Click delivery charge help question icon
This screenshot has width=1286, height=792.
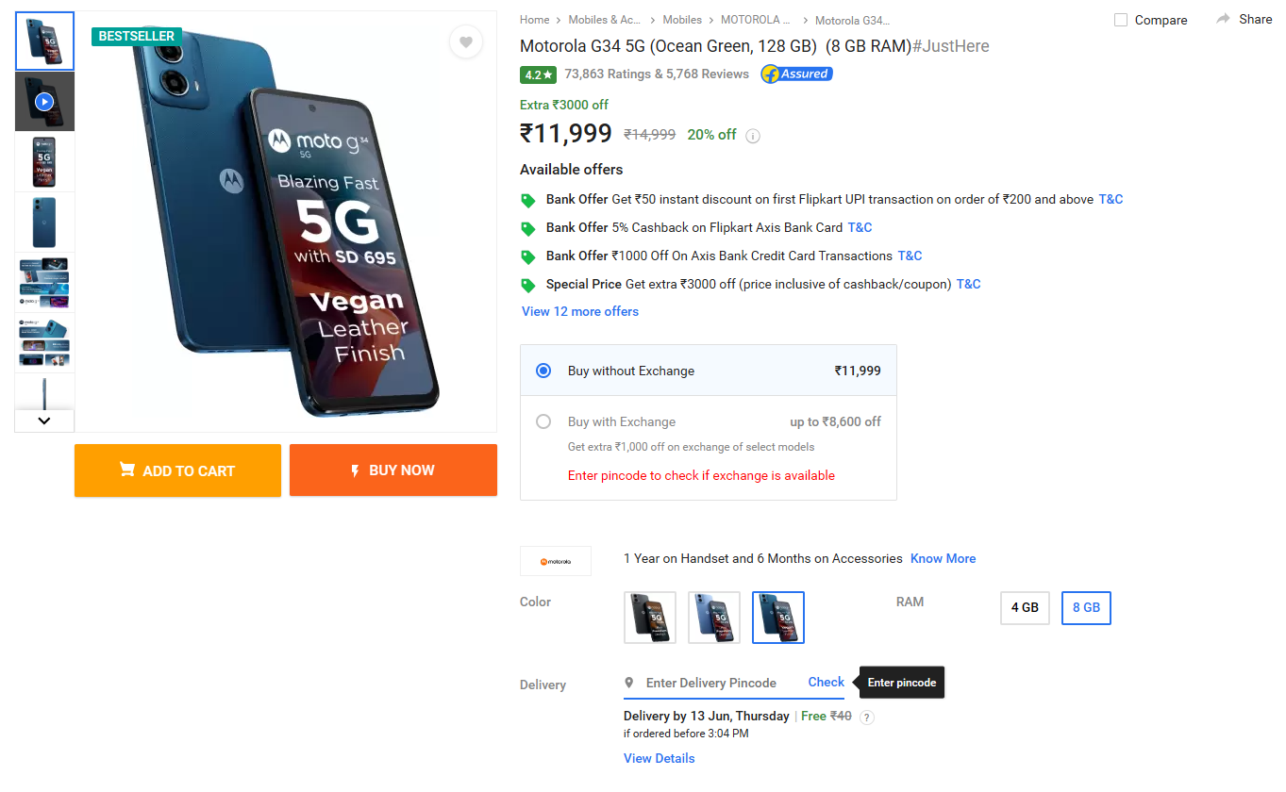867,718
